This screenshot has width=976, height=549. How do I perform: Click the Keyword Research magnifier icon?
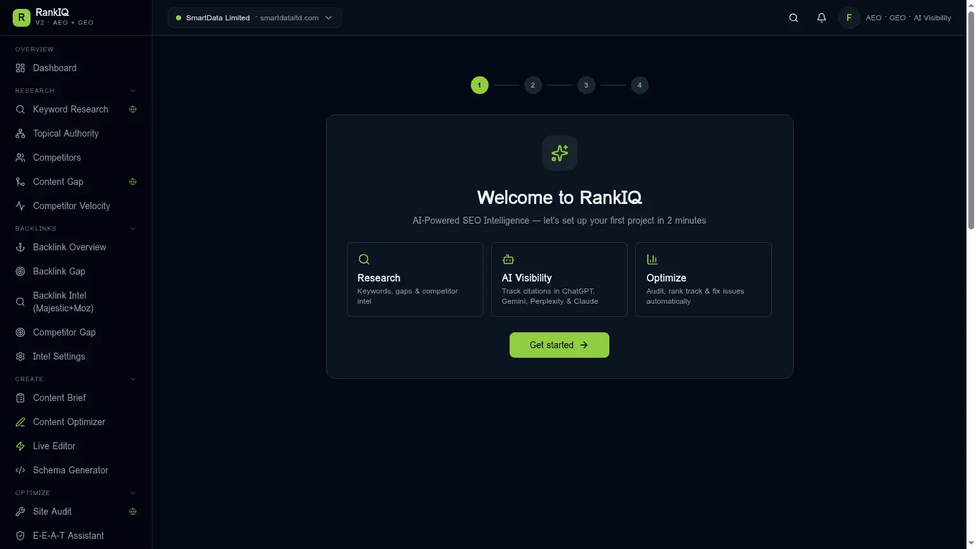tap(20, 109)
